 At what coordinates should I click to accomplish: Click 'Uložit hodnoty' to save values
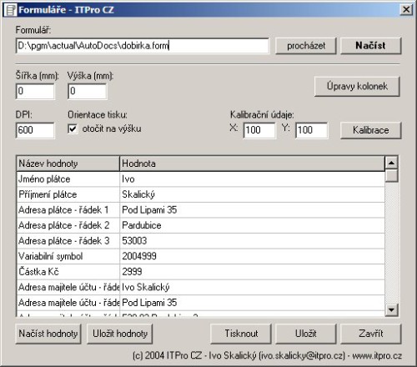click(x=120, y=334)
